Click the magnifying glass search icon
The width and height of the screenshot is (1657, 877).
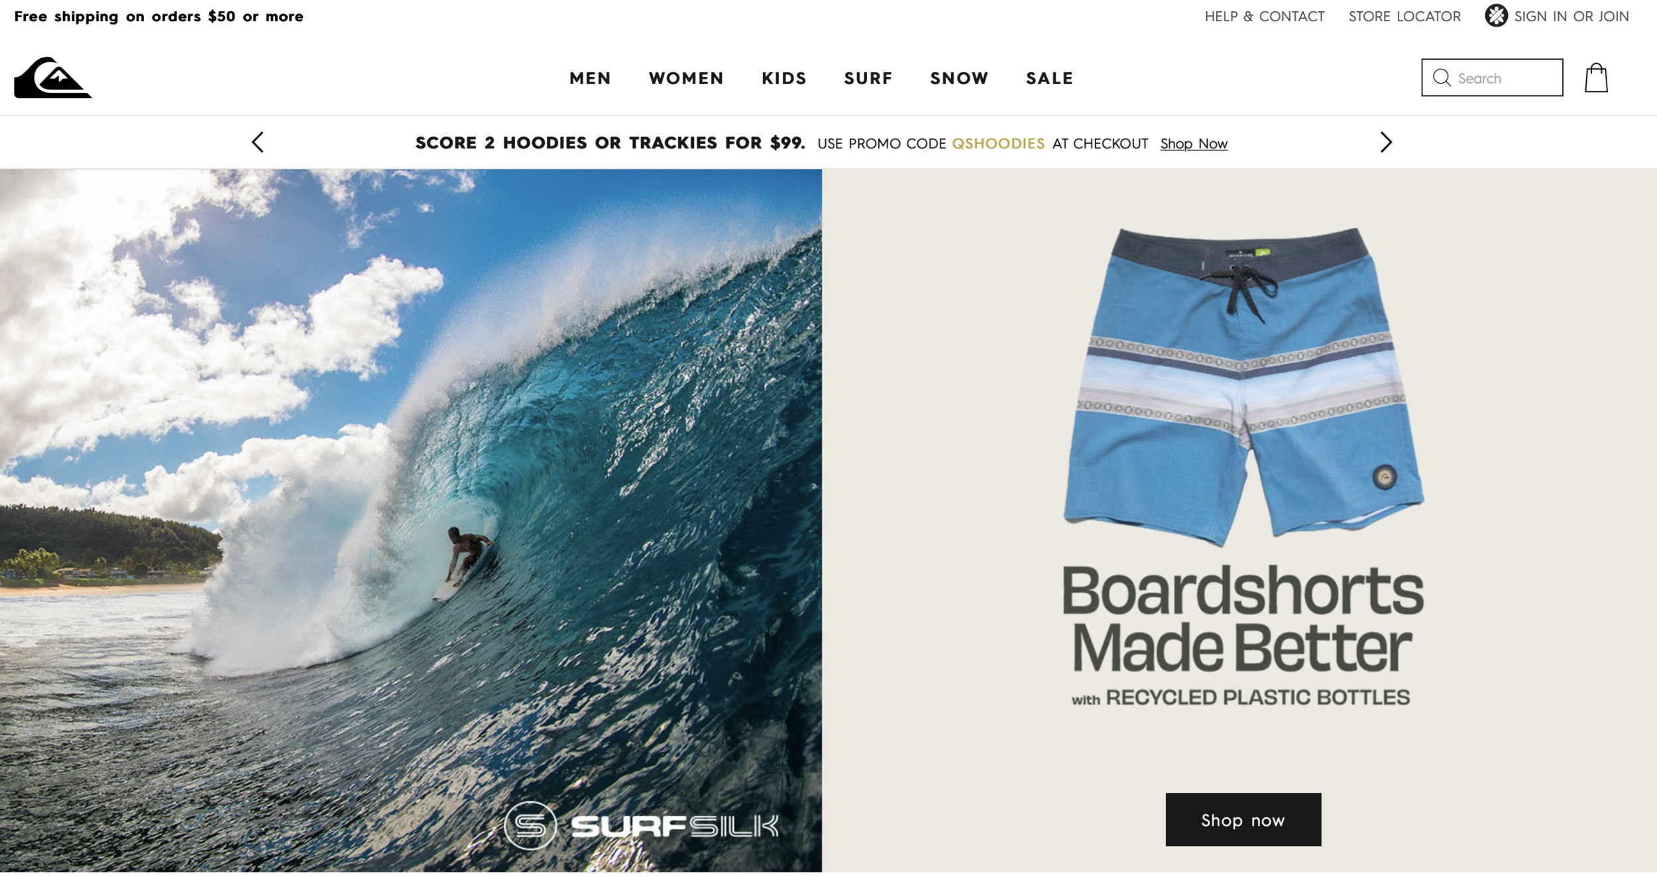click(x=1441, y=78)
